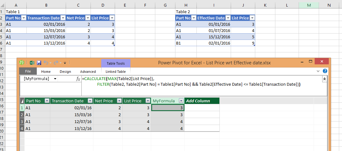This screenshot has height=151, width=342.
Task: Open Excel Table 1 Part No filter
Action: [24, 18]
